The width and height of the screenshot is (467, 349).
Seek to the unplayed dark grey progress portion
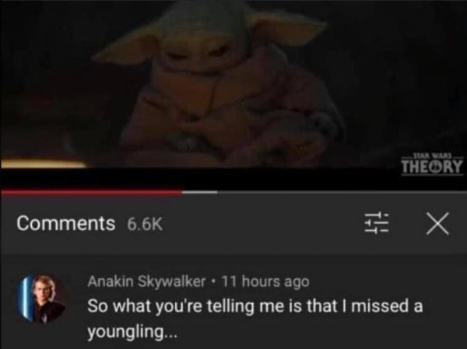(x=342, y=193)
